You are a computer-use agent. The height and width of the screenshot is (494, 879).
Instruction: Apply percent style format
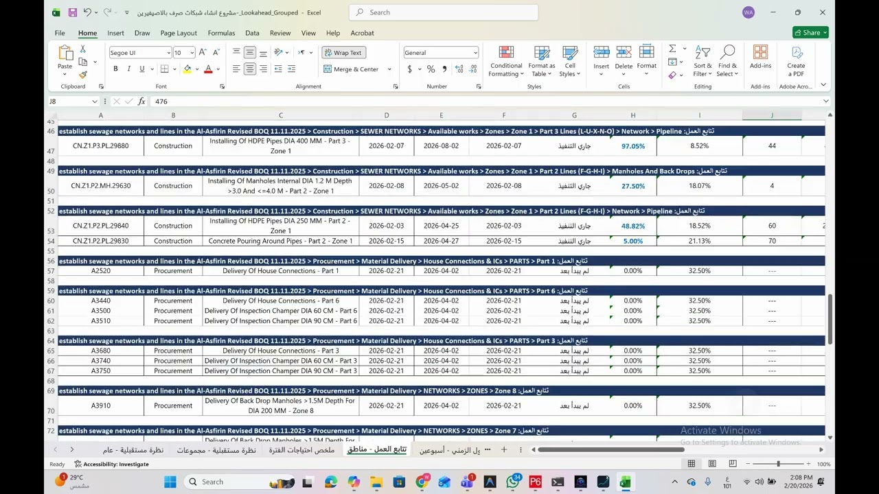point(431,69)
